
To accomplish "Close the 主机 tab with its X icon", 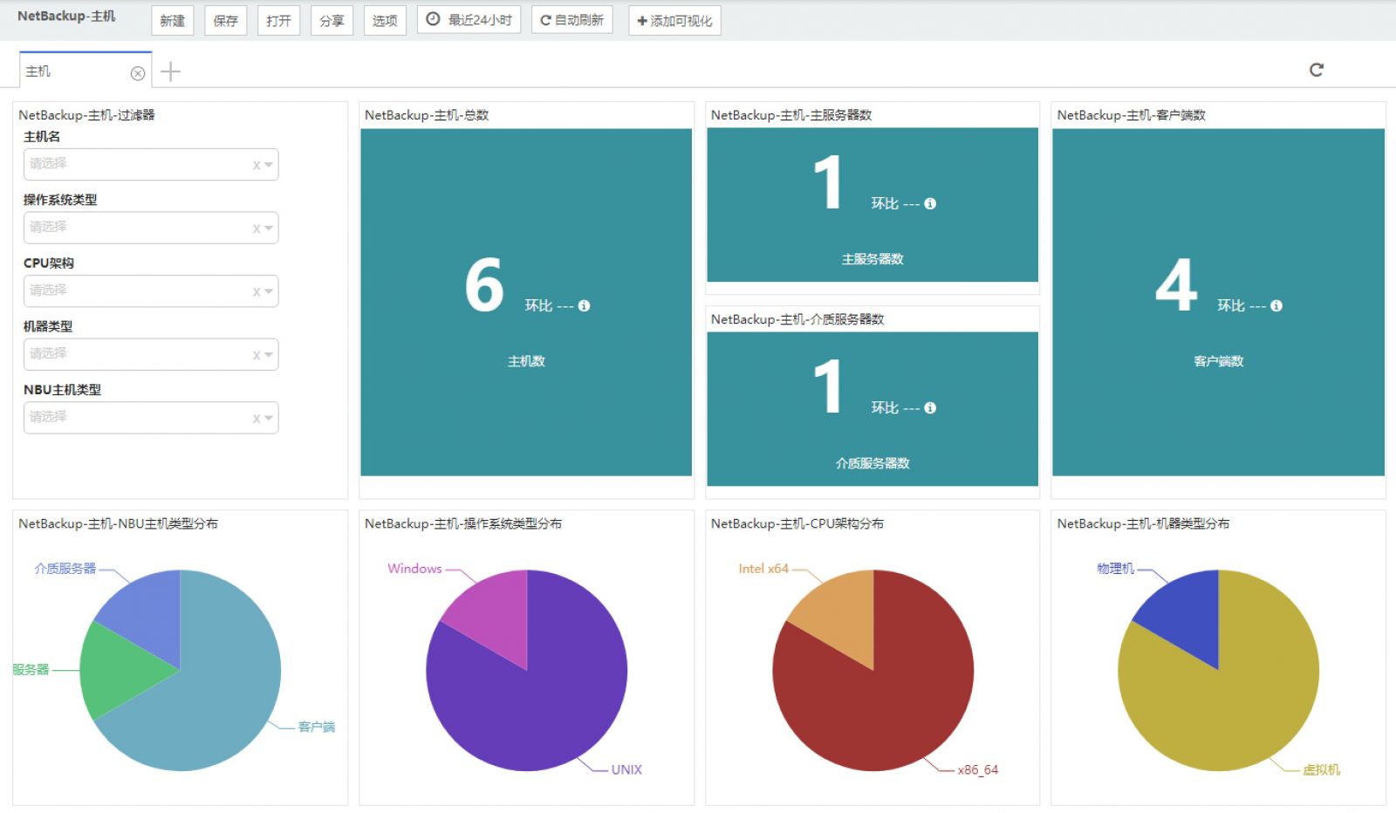I will click(x=138, y=73).
